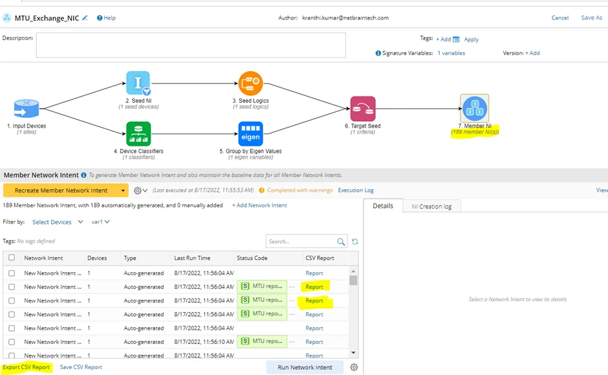Click the Apply tags link

tap(471, 40)
